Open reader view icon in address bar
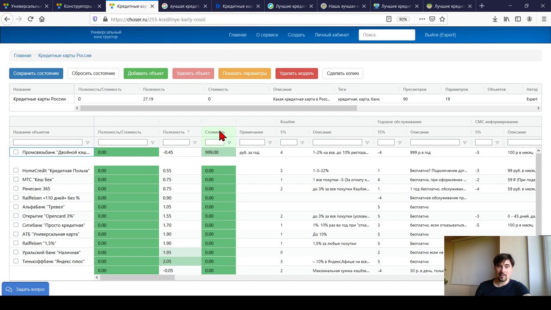Screen dimensions: 551x310 389,19
